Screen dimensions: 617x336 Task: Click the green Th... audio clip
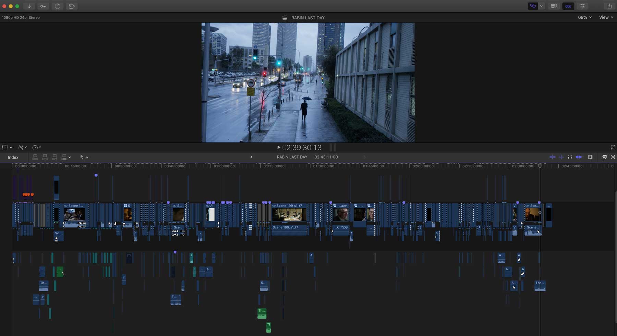coord(262,313)
